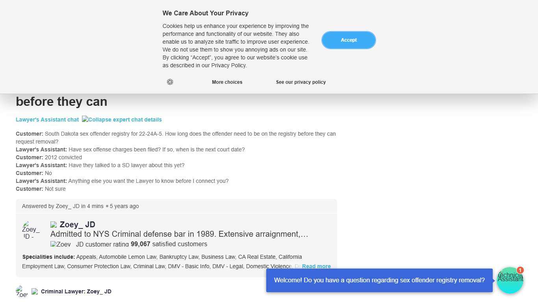Click Zoey_ JD profile avatar in expert card

pos(31,230)
